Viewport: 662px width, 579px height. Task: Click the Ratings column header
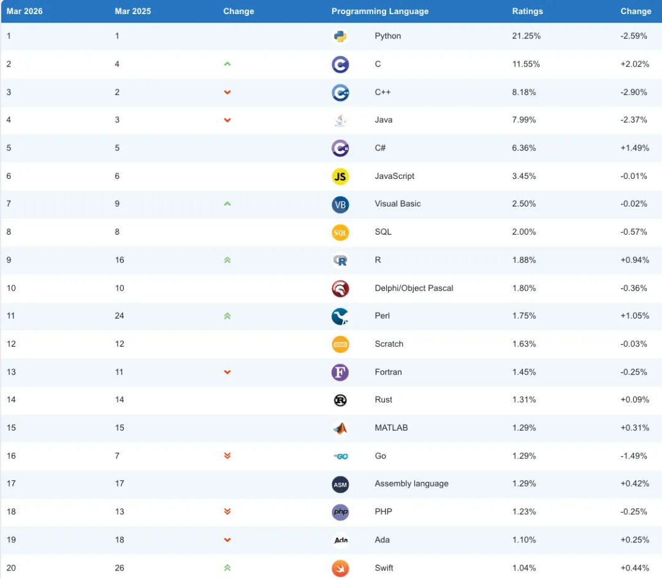pyautogui.click(x=528, y=11)
